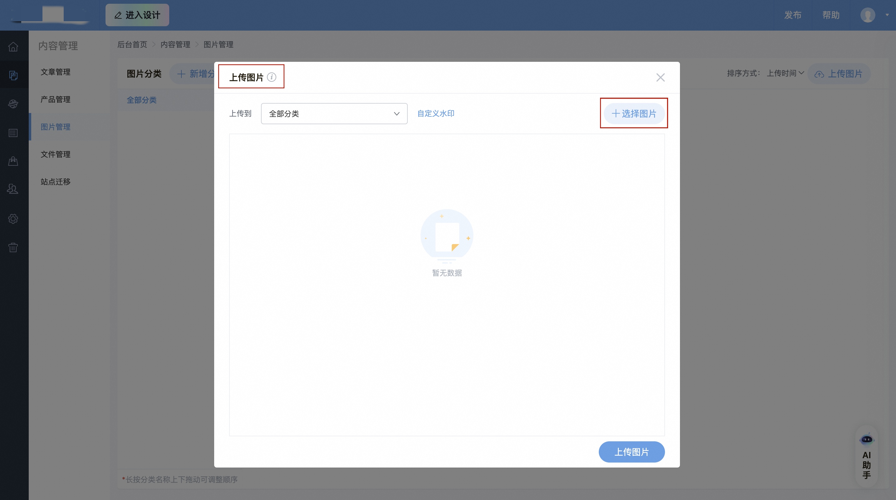The height and width of the screenshot is (500, 896).
Task: Click the globe site icon in sidebar
Action: [x=13, y=103]
